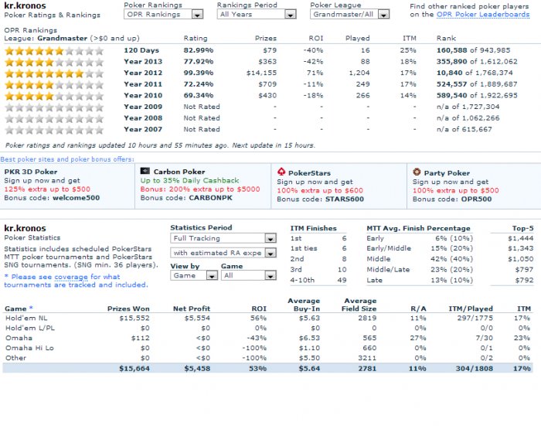Click the Prizes Won column header
Image resolution: width=541 pixels, height=426 pixels.
pos(128,308)
